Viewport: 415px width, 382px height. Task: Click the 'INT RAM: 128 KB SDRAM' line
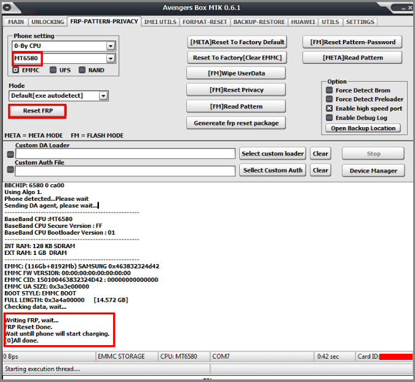click(40, 246)
